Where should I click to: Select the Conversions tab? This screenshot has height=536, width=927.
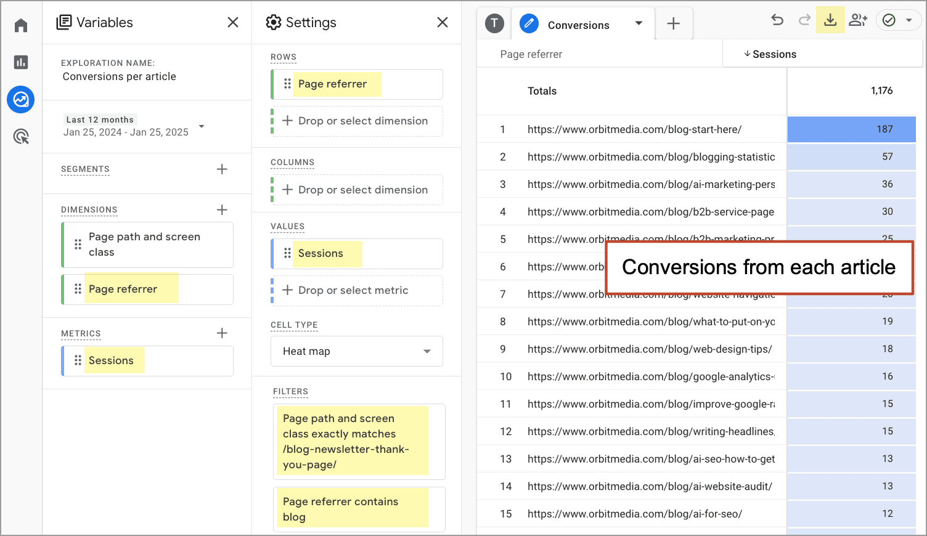coord(578,25)
